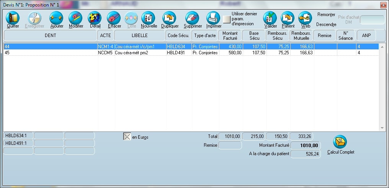Viewport: 389px width, 188px height.
Task: Click the Ajouter toolbar icon
Action: [x=57, y=18]
